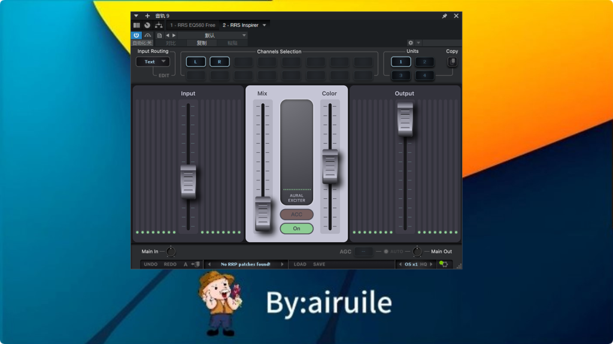This screenshot has width=613, height=344.
Task: Click the 自动化:关 automation button
Action: click(142, 43)
